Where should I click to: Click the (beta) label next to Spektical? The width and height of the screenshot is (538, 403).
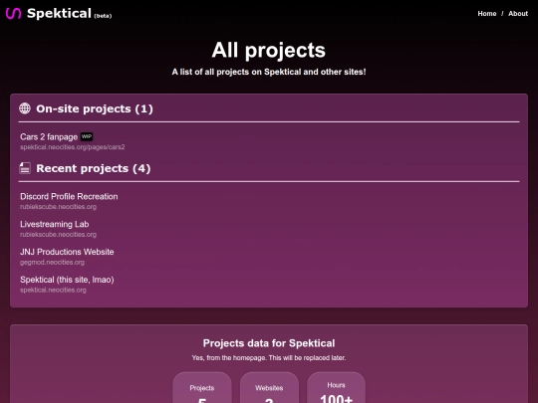point(103,16)
